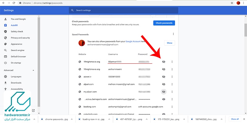Viewport: 247px width, 123px height.
Task: Click the Check passwords button
Action: pos(164,23)
